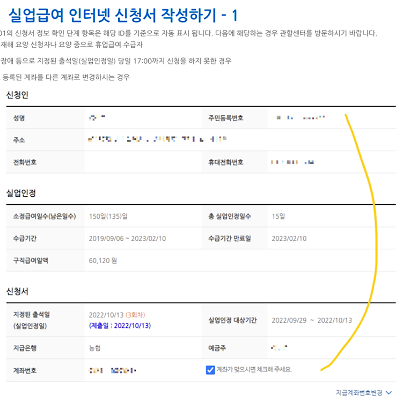396x402 pixels.
Task: Select the bank name 농협
Action: [x=94, y=348]
